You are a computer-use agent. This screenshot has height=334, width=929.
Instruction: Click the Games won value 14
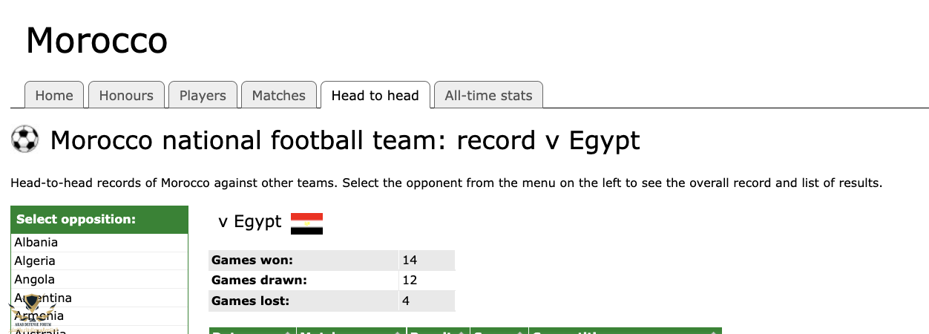pos(427,260)
